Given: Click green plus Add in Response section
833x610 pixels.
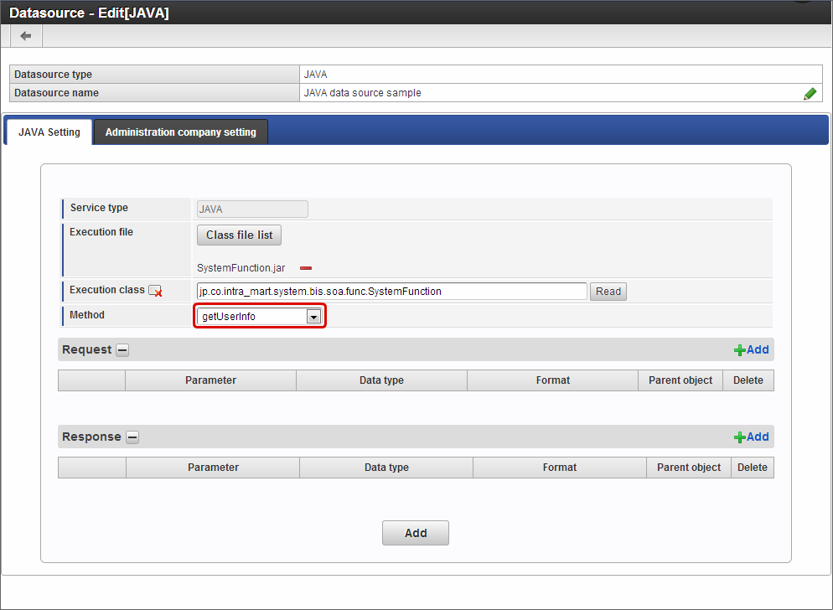Looking at the screenshot, I should (x=751, y=437).
